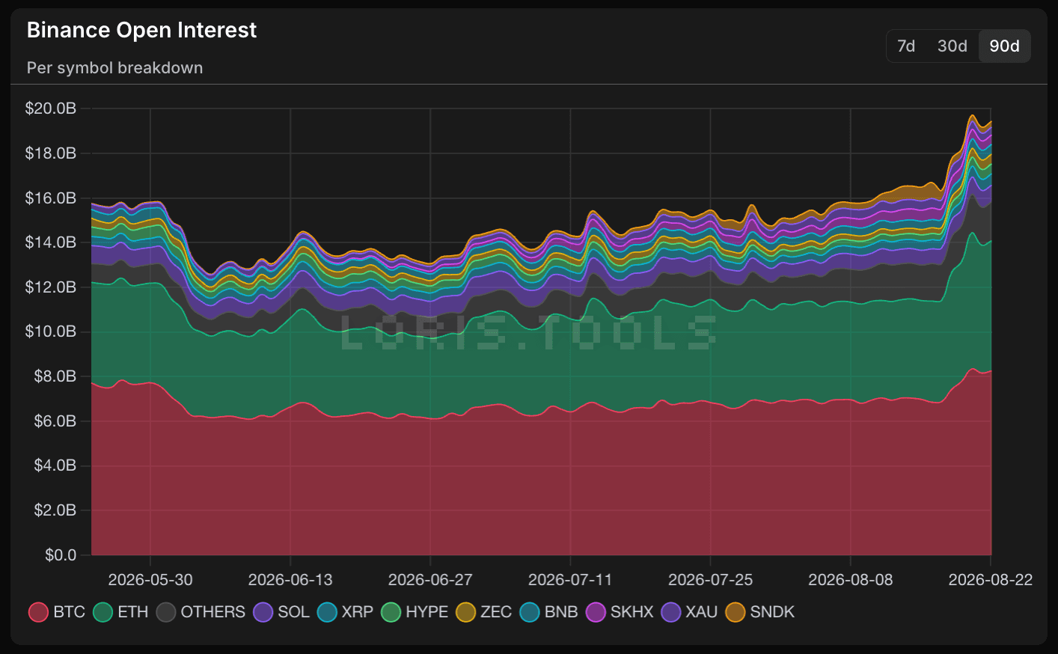Viewport: 1058px width, 654px height.
Task: Click the $6.0B y-axis label
Action: tap(55, 421)
